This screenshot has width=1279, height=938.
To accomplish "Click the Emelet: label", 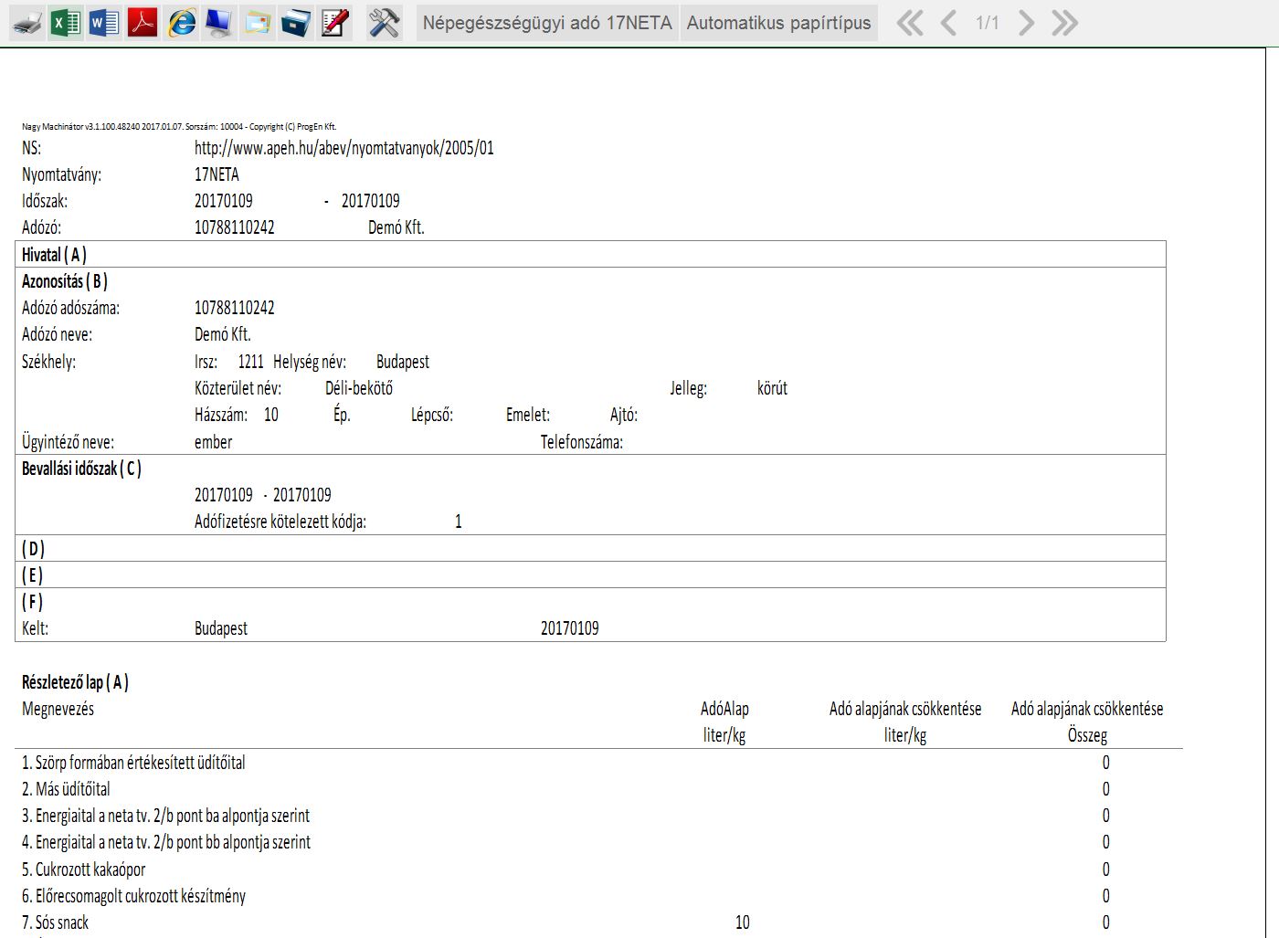I will [528, 415].
